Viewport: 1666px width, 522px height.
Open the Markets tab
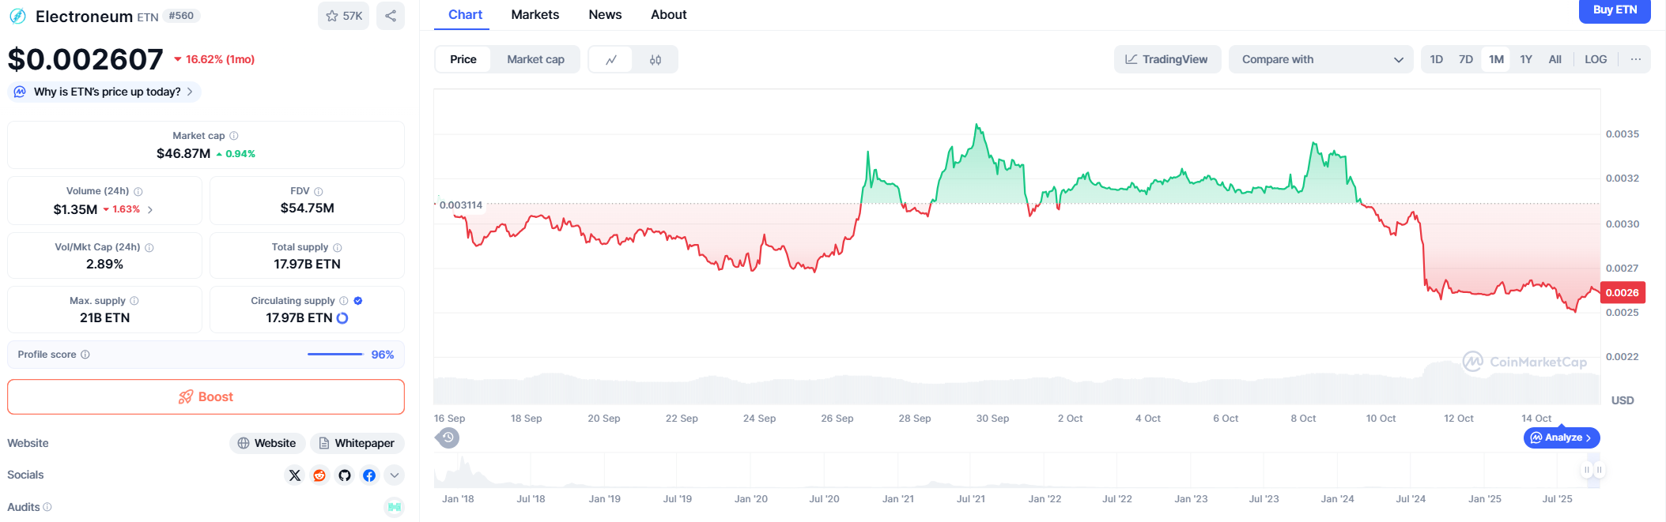[535, 15]
